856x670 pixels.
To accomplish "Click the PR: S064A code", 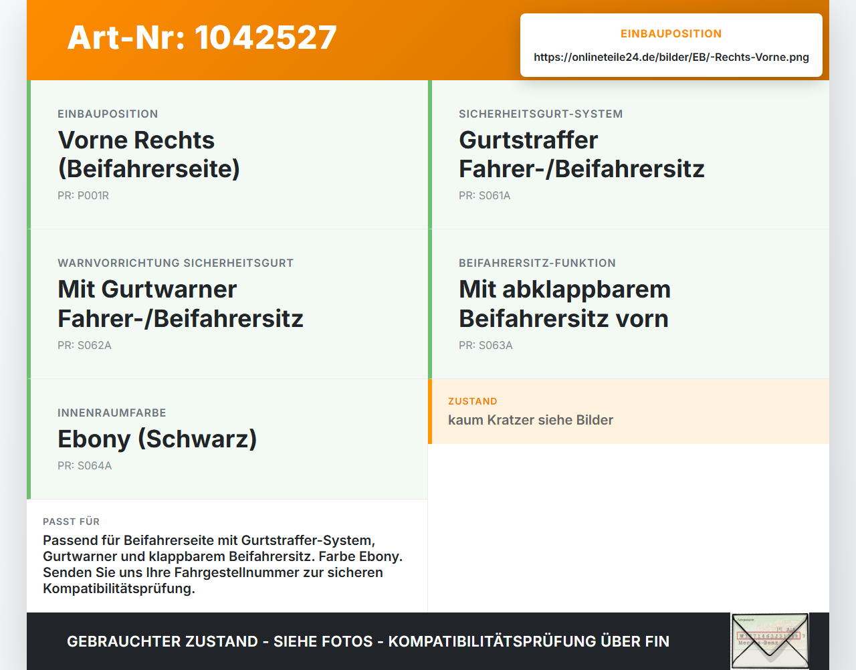I will click(84, 465).
